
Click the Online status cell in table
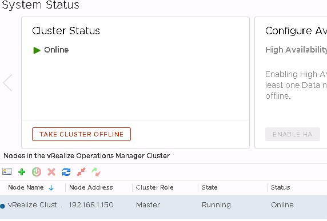(282, 205)
